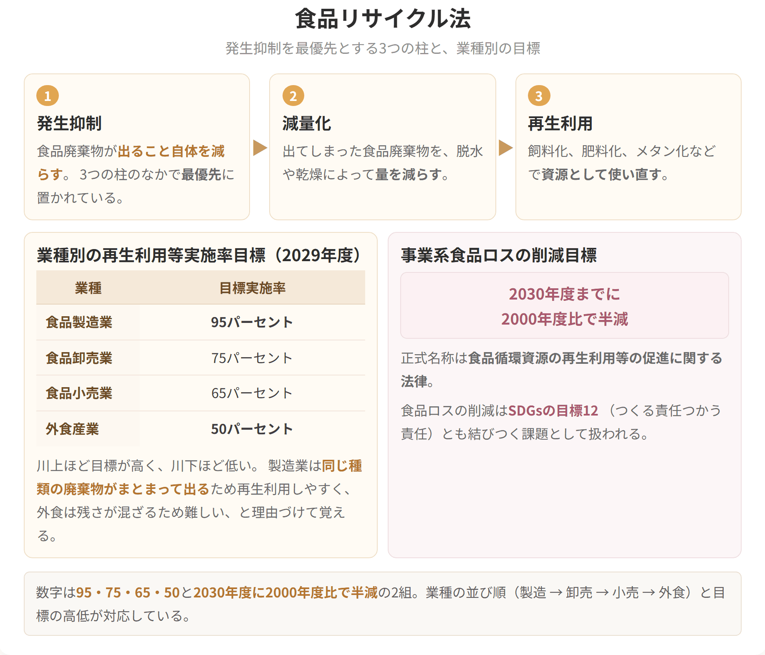This screenshot has height=655, width=765.
Task: Click the number 3 circle badge
Action: 539,96
